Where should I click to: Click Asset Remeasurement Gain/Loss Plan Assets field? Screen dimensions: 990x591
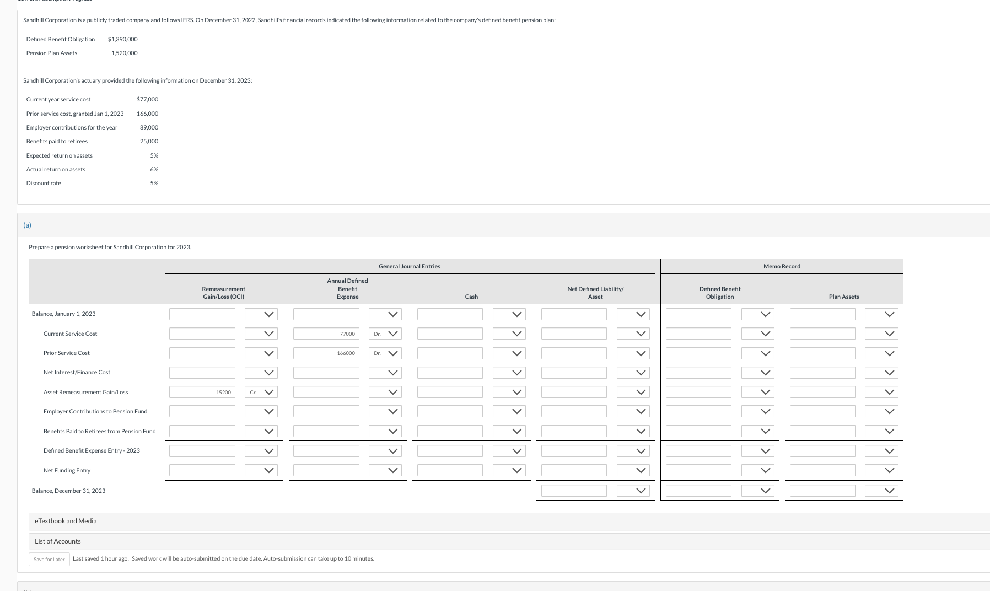click(823, 392)
